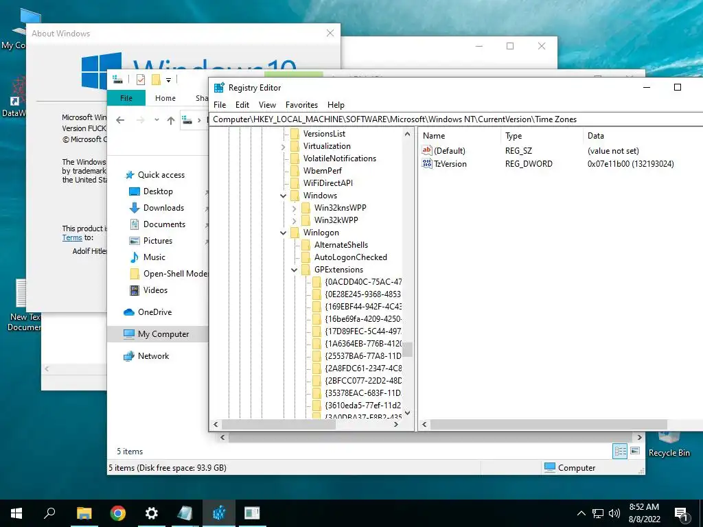
Task: Open recent locations dropdown in Explorer
Action: [157, 120]
